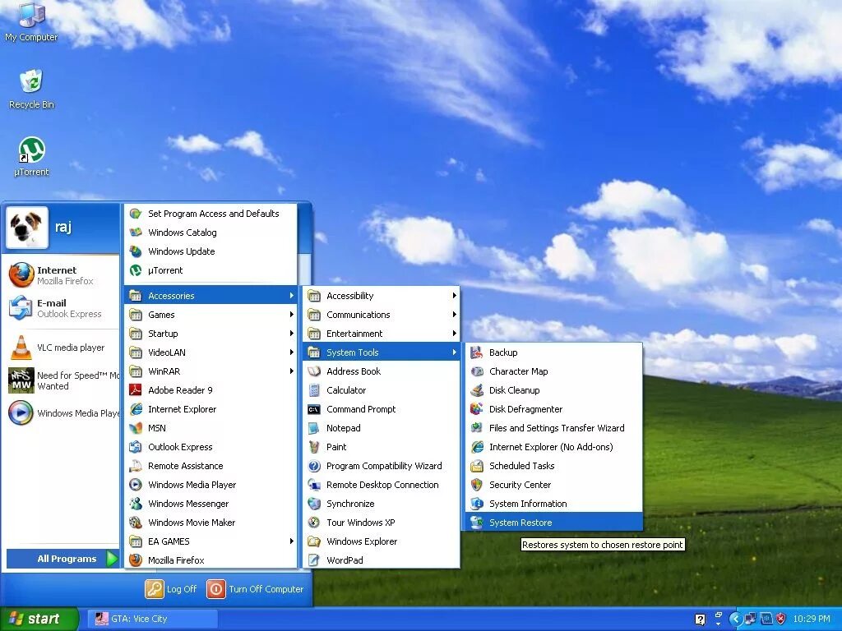Image resolution: width=842 pixels, height=631 pixels.
Task: Open Windows Explorer from Accessories
Action: (382, 541)
